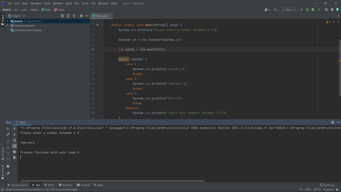Image resolution: width=341 pixels, height=192 pixels.
Task: Clear console output with trash icon
Action: click(14, 157)
